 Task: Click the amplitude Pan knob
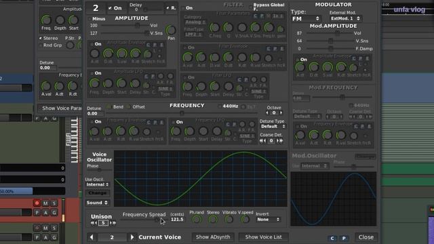[x=171, y=30]
